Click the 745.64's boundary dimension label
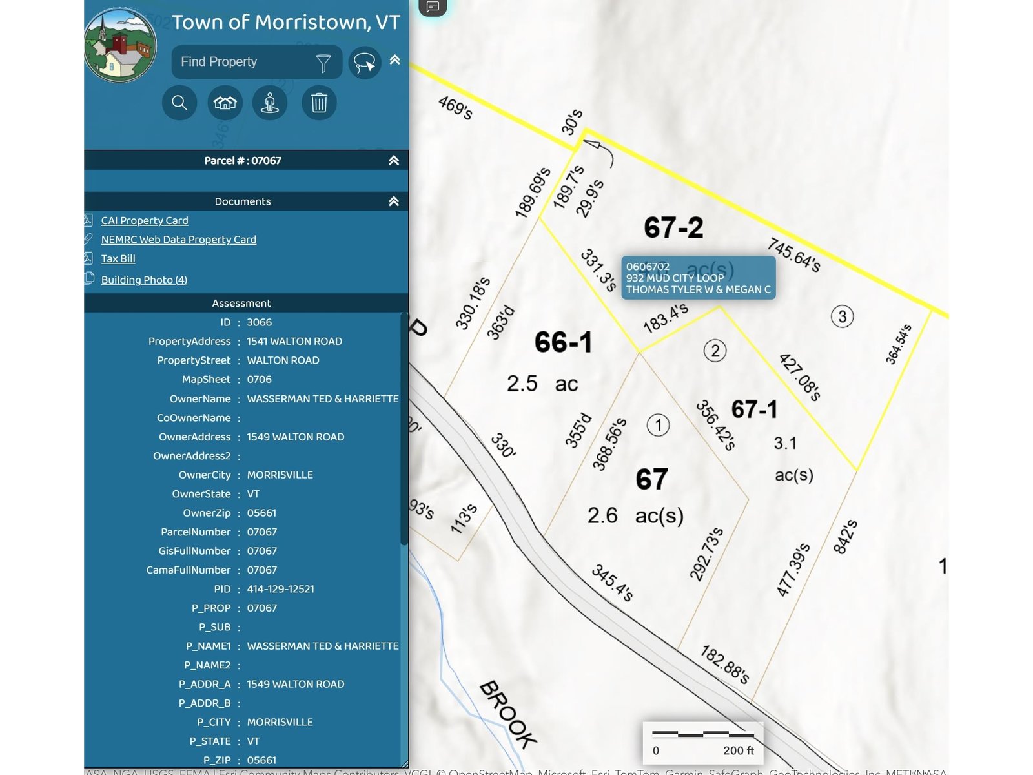 point(794,254)
